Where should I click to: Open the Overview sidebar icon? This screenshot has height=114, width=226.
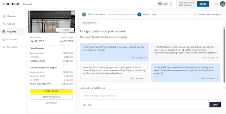point(4,16)
